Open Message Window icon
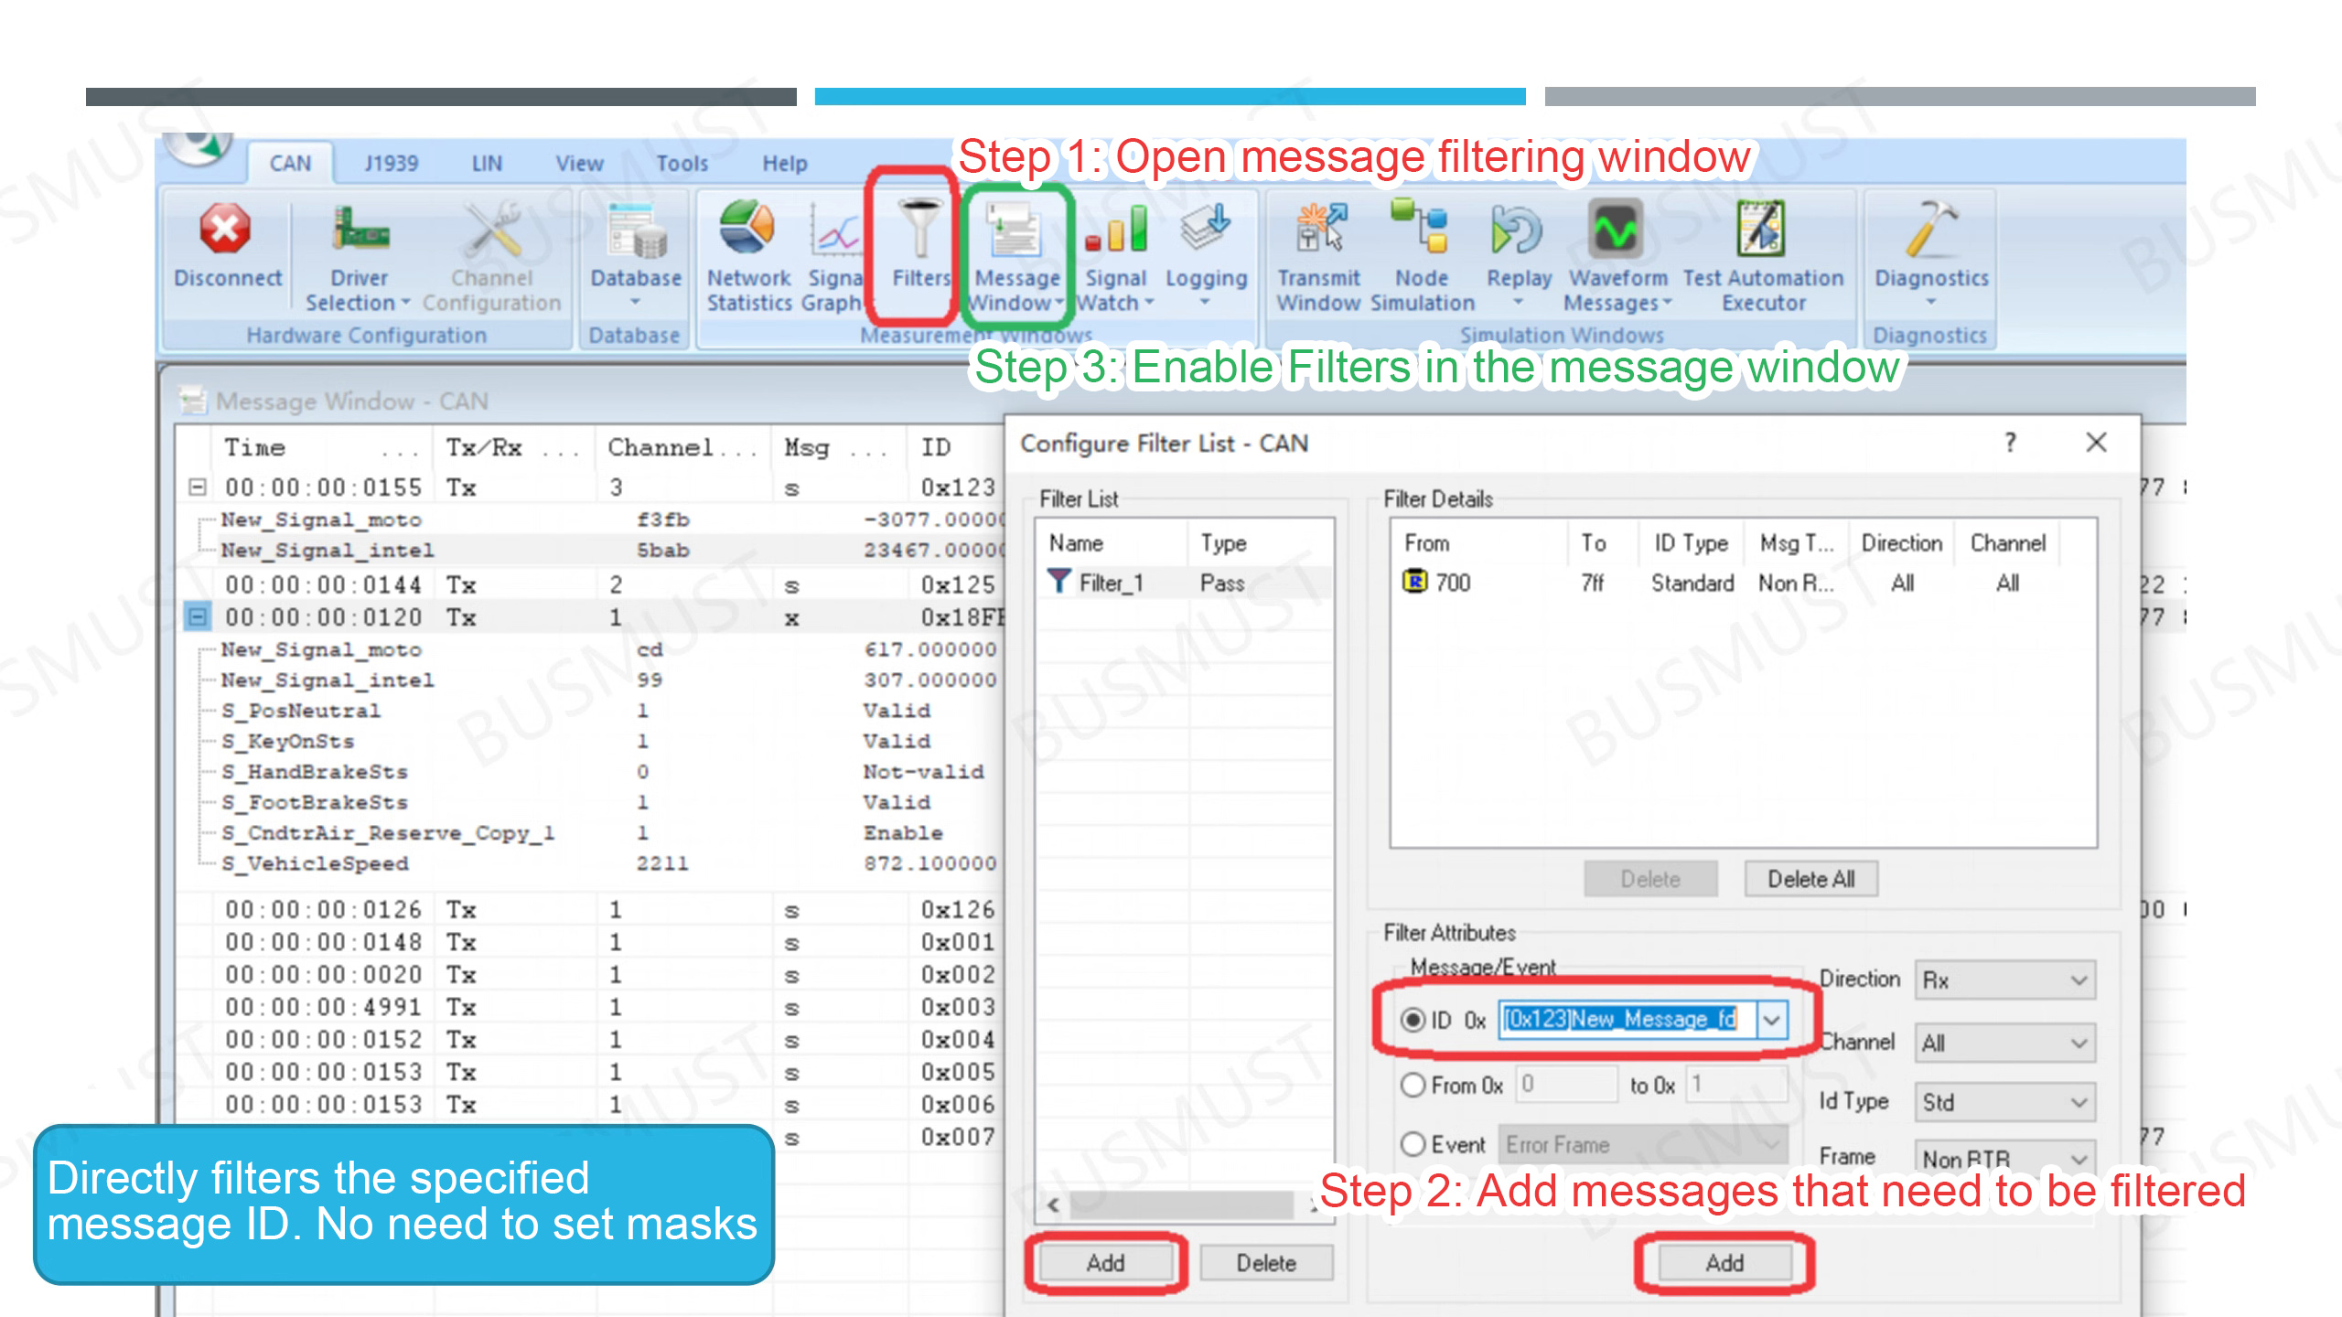Viewport: 2342px width, 1317px height. [1014, 230]
